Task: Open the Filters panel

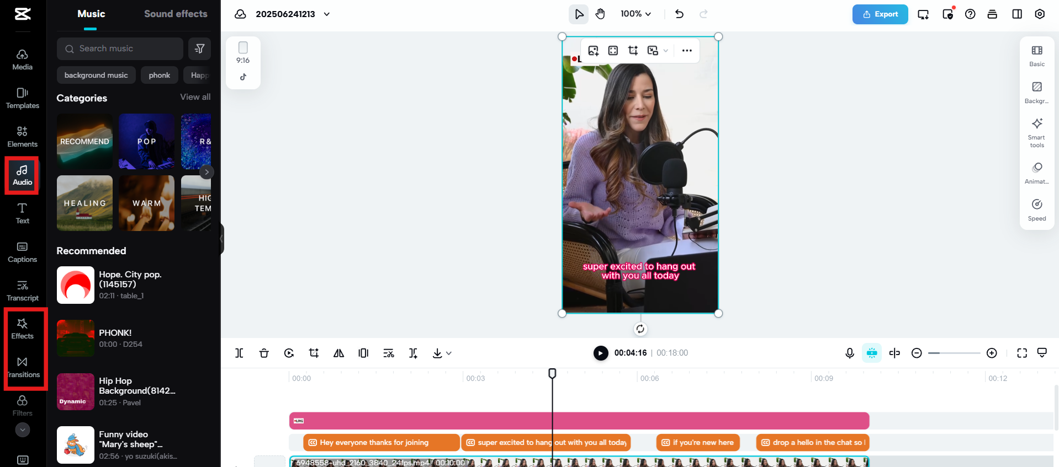Action: 22,406
